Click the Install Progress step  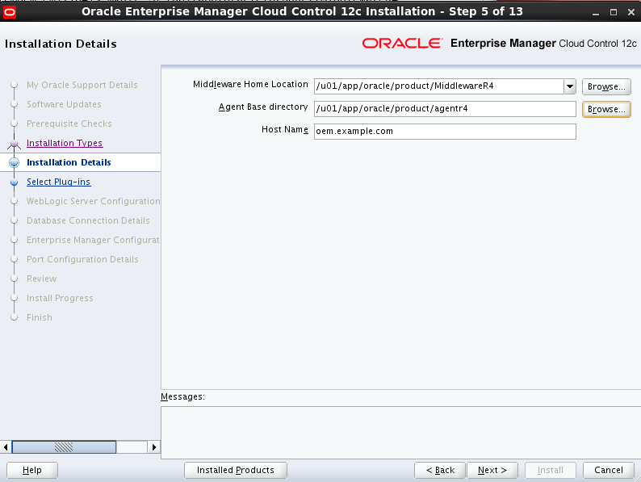tap(60, 298)
